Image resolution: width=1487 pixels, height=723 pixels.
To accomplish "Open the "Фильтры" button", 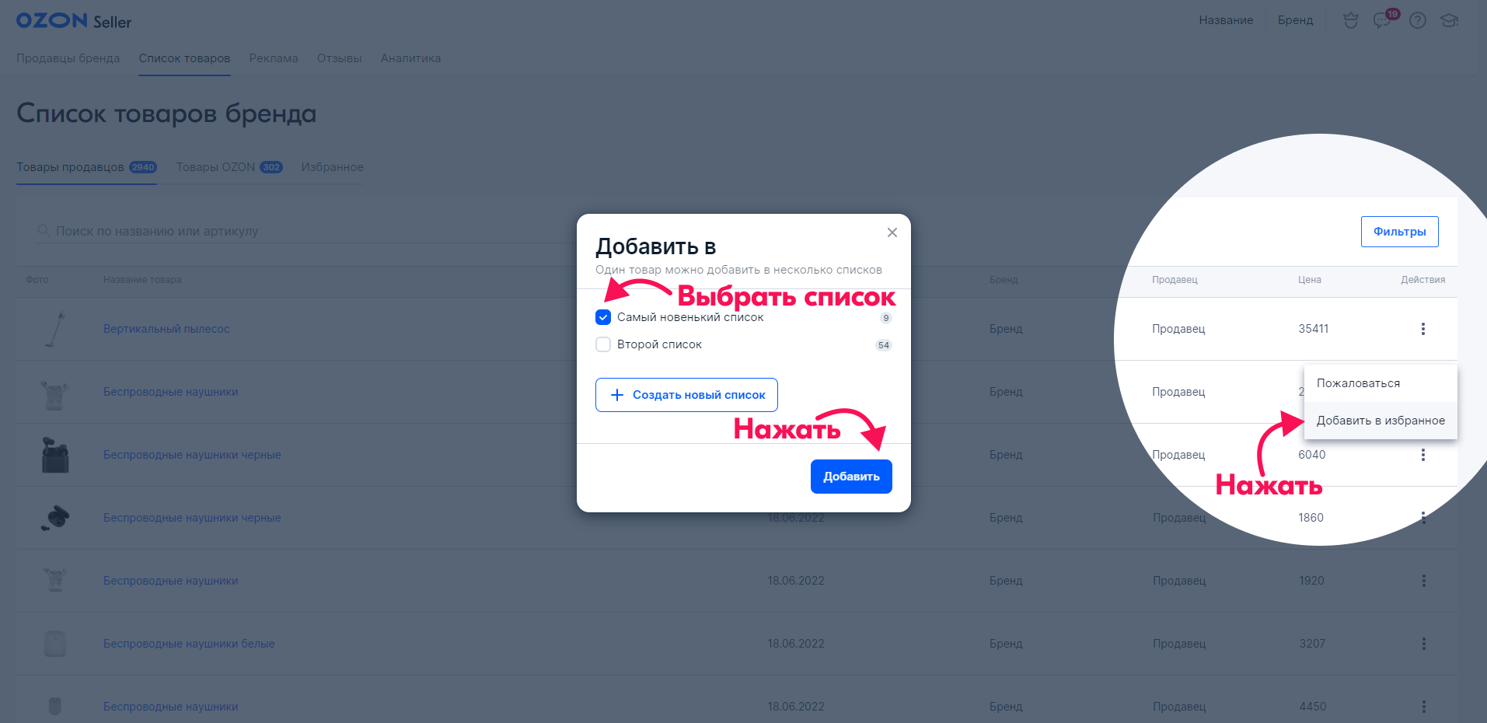I will click(1399, 232).
